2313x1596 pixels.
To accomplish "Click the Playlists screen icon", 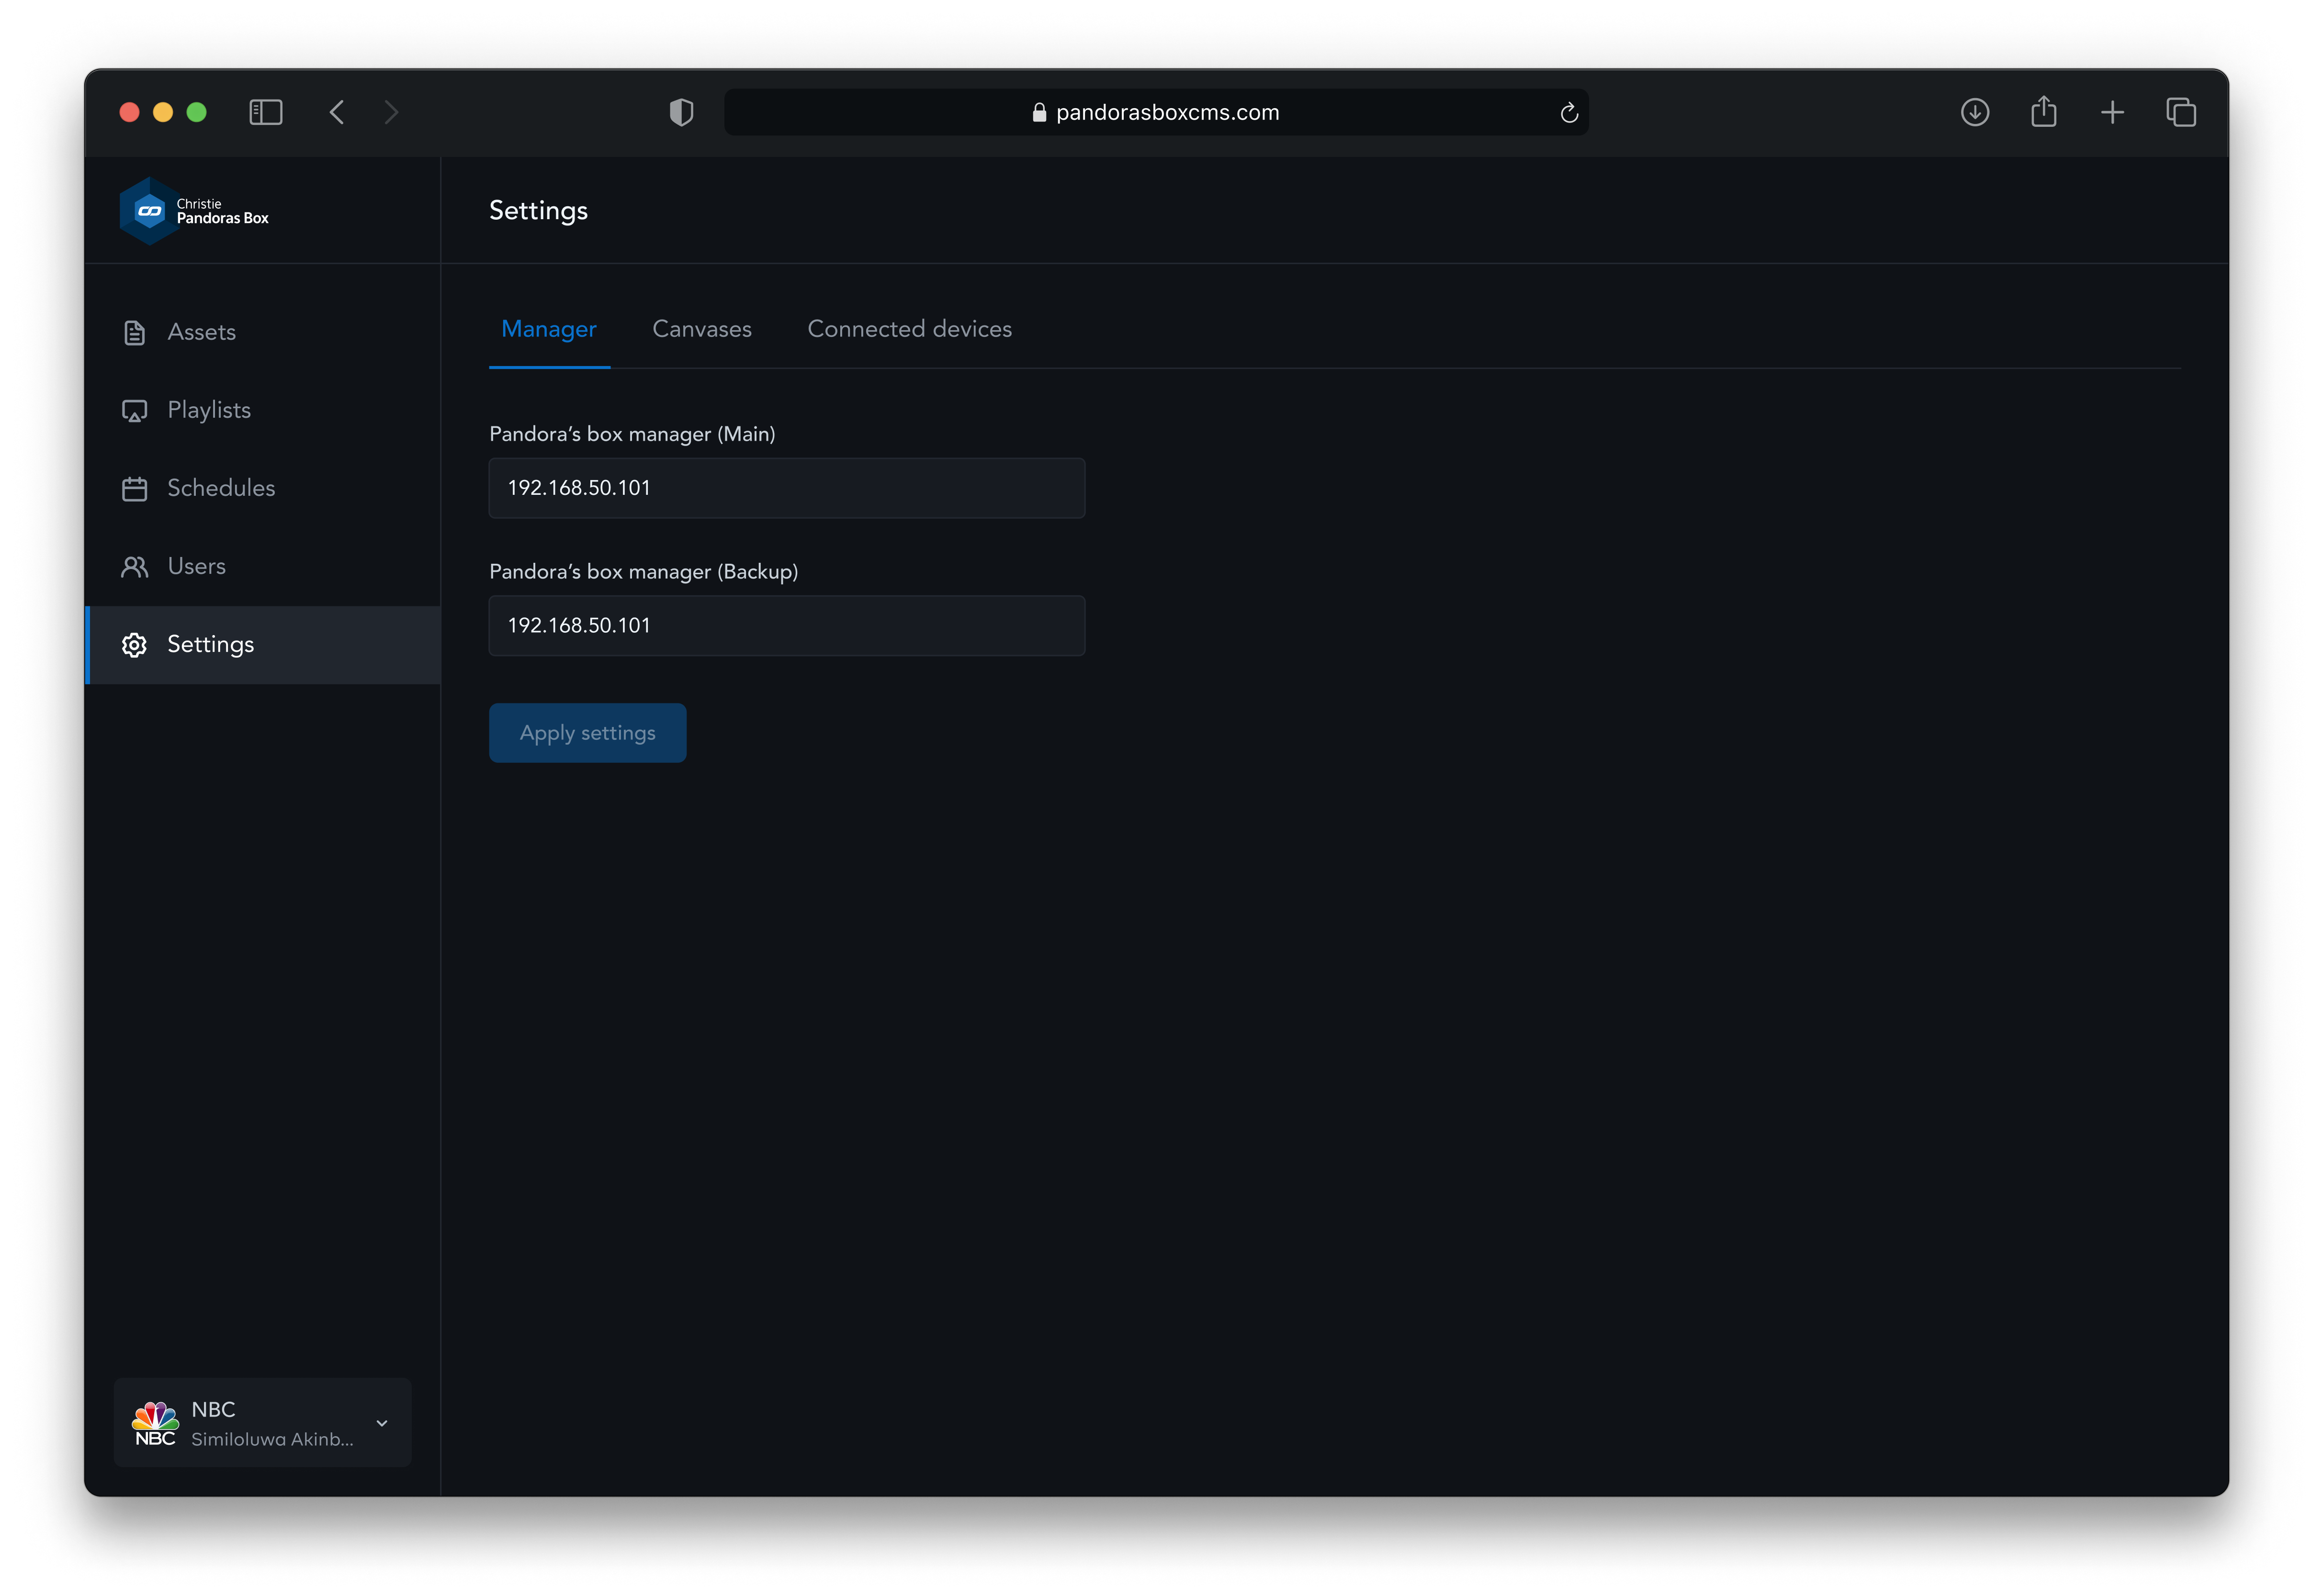I will click(x=134, y=411).
